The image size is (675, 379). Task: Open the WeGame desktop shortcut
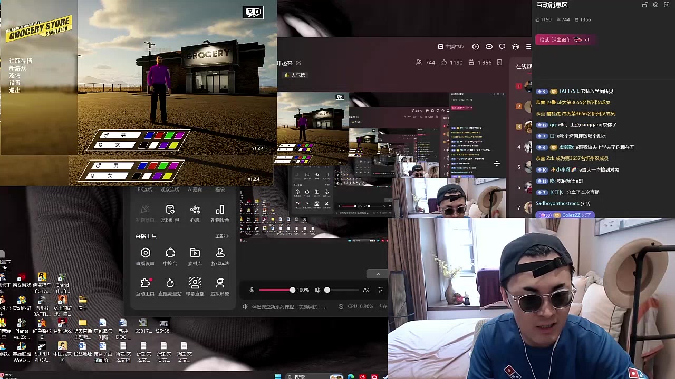[22, 352]
